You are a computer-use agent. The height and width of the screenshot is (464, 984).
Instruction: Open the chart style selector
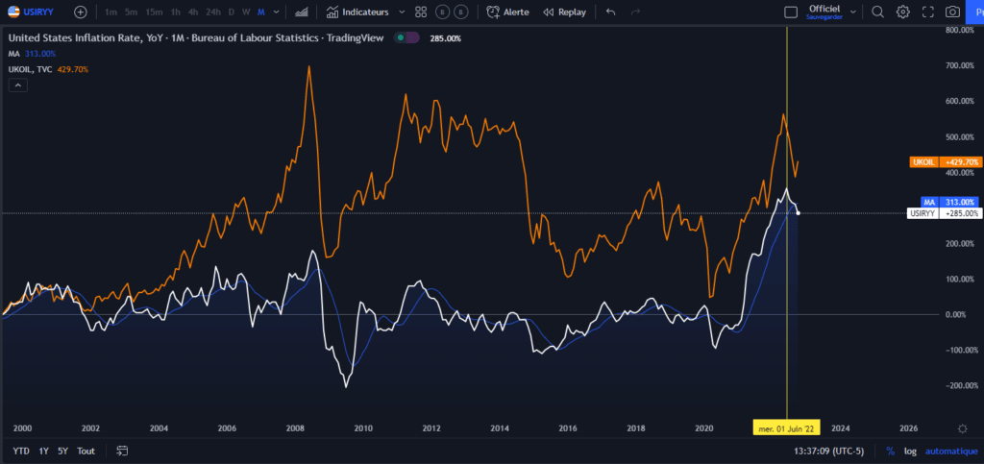click(x=301, y=12)
